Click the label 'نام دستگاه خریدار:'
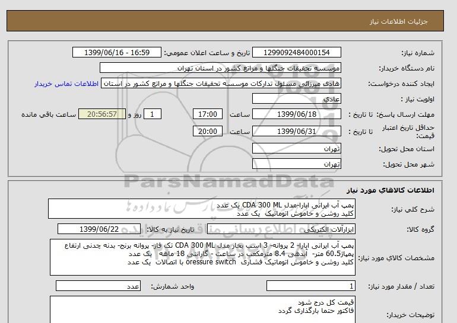The height and width of the screenshot is (323, 457). [x=407, y=68]
